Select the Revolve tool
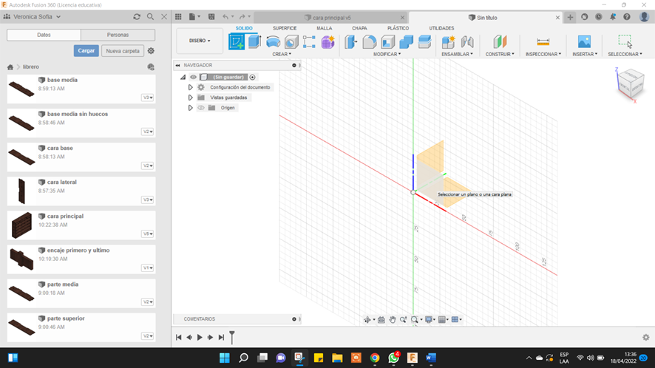Viewport: 655px width, 368px height. (274, 42)
